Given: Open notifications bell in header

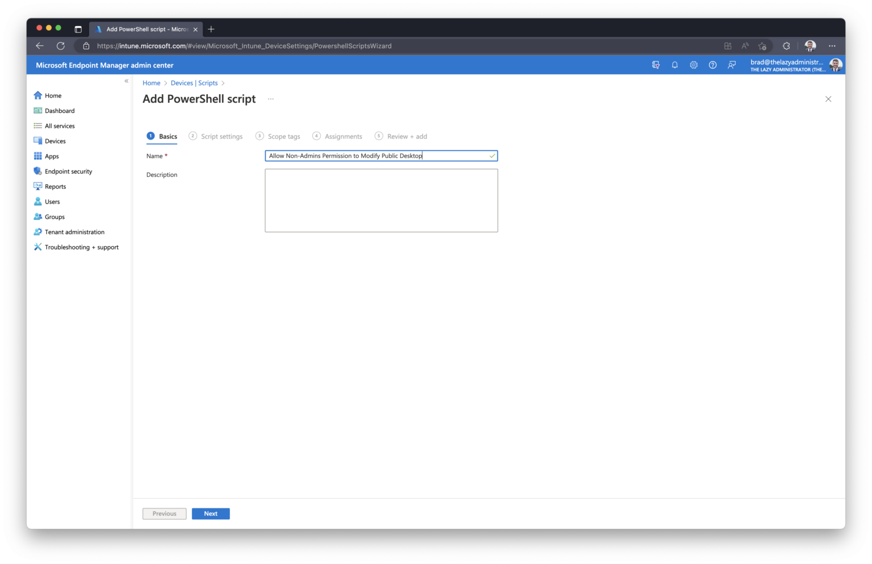Looking at the screenshot, I should coord(674,65).
